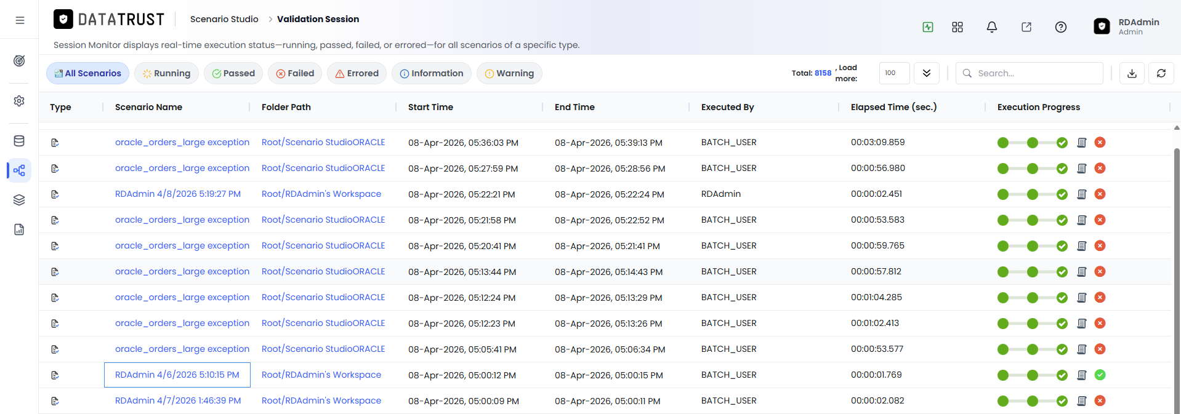The height and width of the screenshot is (414, 1181).
Task: Click the notifications bell icon
Action: pyautogui.click(x=991, y=27)
